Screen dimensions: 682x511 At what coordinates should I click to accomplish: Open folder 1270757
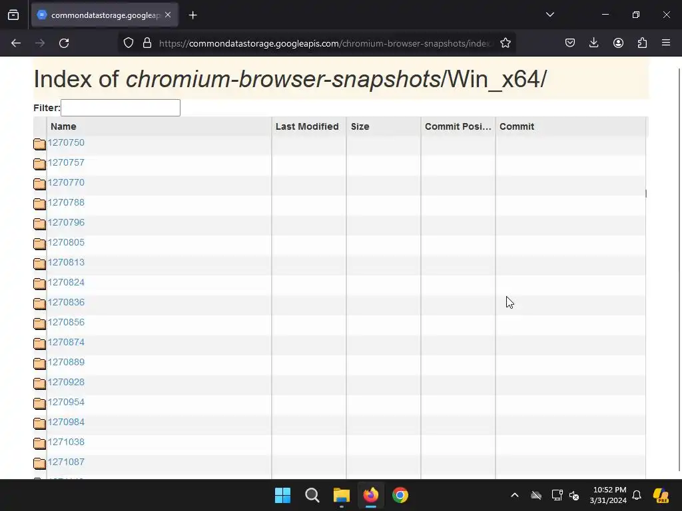click(66, 162)
